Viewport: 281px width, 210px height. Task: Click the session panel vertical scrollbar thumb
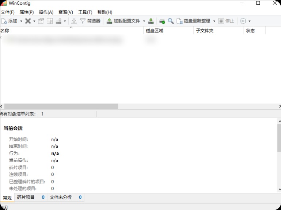click(279, 138)
